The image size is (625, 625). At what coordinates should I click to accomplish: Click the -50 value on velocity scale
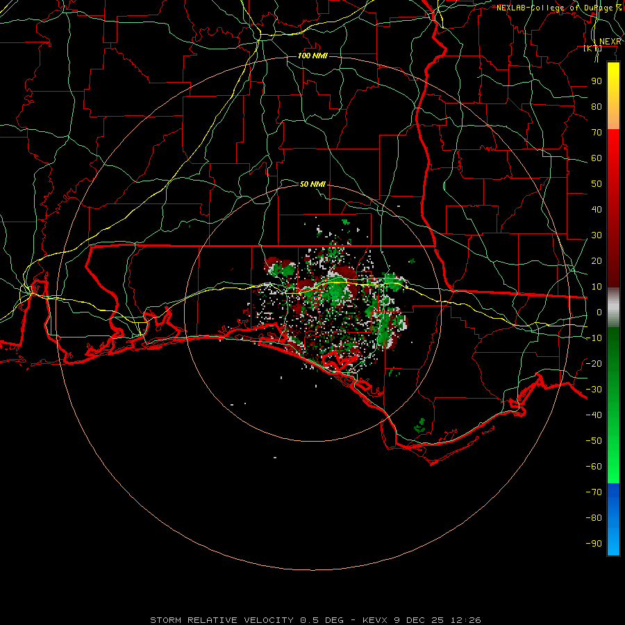(594, 441)
